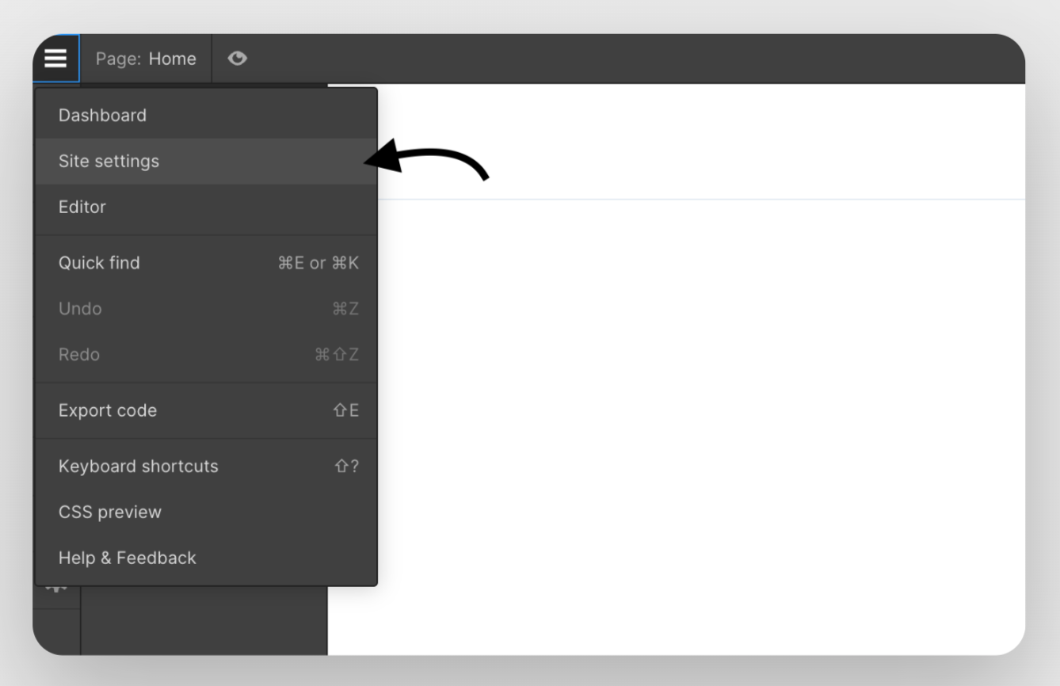Image resolution: width=1060 pixels, height=686 pixels.
Task: Open Keyboard shortcuts menu entry
Action: tap(206, 467)
